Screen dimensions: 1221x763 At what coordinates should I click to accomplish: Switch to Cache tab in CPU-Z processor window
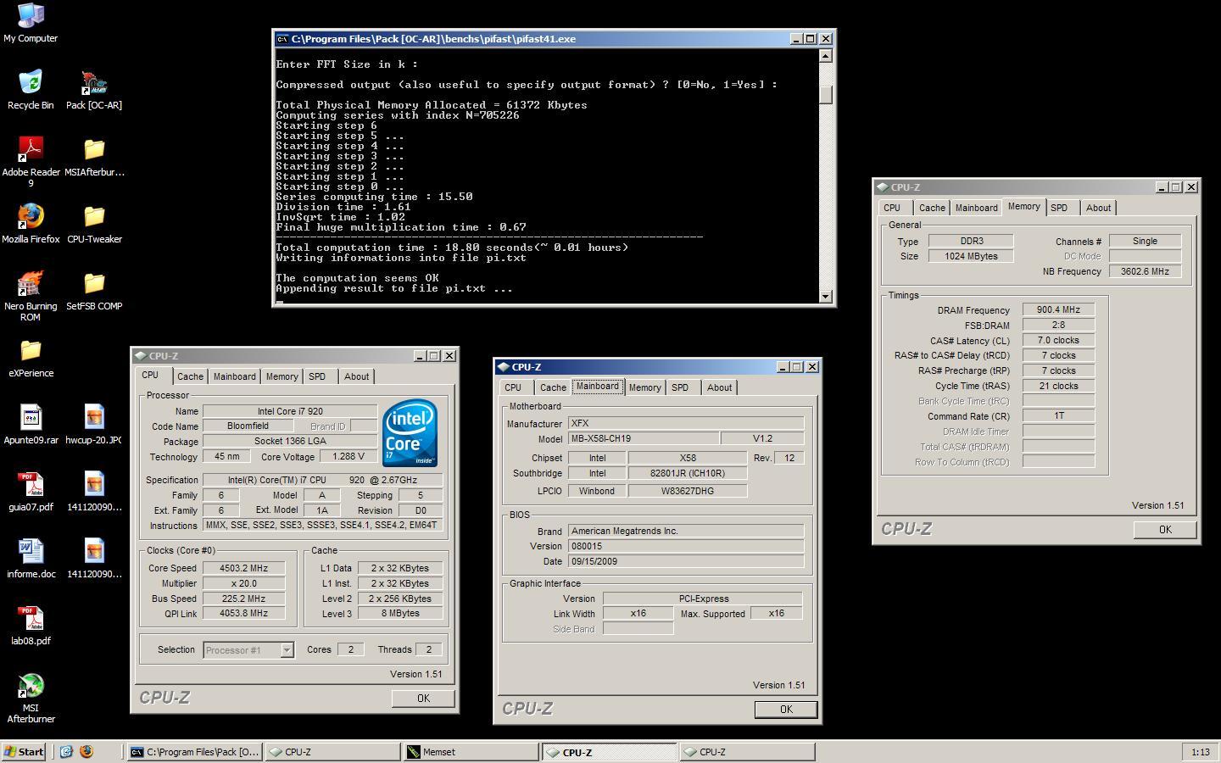point(190,376)
